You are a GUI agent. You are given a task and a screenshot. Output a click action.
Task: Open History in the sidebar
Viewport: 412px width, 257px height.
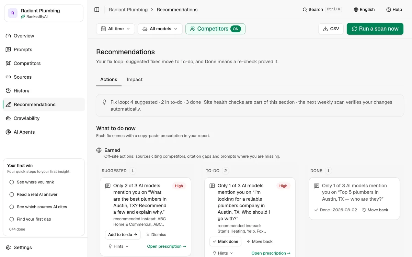pyautogui.click(x=44, y=91)
